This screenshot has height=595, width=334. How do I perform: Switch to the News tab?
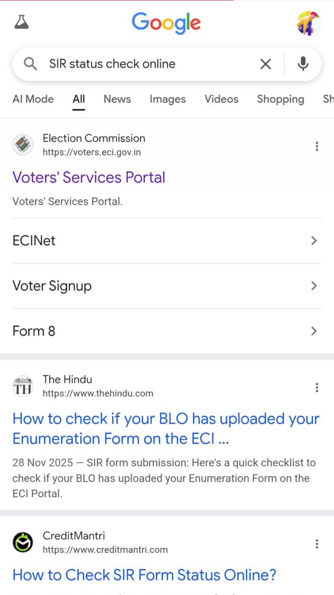(117, 100)
